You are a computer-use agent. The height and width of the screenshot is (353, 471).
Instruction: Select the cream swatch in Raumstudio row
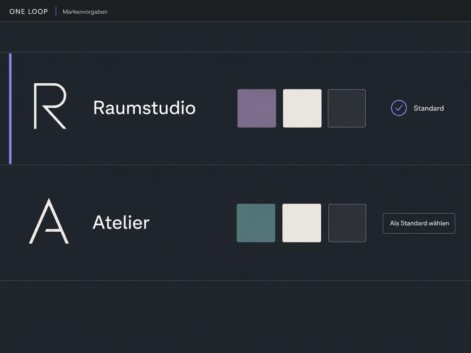(302, 108)
